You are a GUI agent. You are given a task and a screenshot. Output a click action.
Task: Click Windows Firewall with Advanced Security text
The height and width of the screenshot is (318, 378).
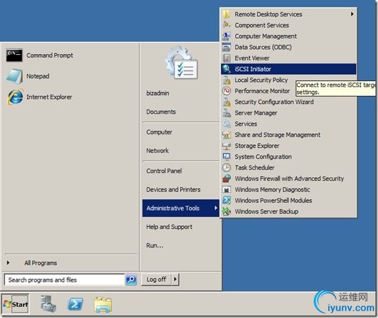(x=289, y=179)
